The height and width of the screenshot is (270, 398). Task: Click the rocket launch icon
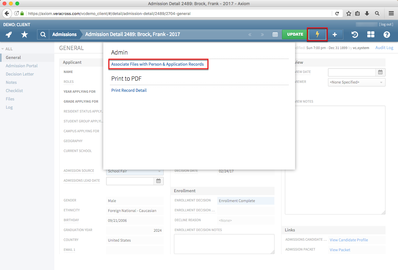(9, 34)
